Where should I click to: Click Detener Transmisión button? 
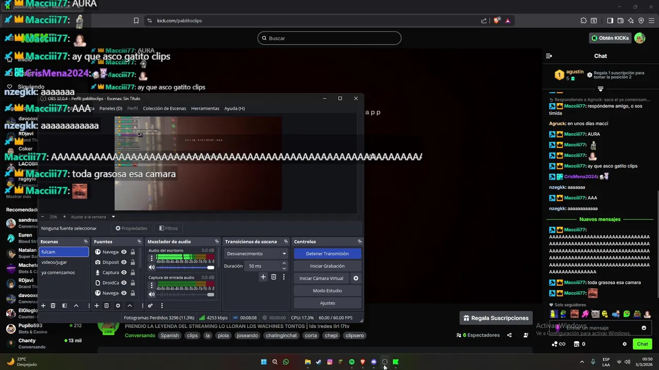(x=327, y=253)
